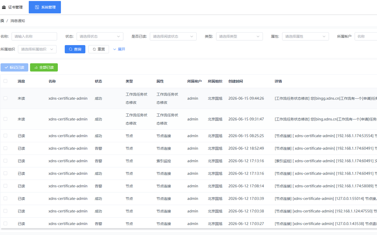Click the chevron icon beside 展开
The width and height of the screenshot is (377, 235).
coord(115,49)
